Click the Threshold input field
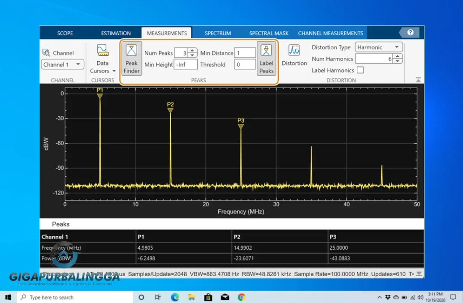The height and width of the screenshot is (303, 463). pos(245,64)
